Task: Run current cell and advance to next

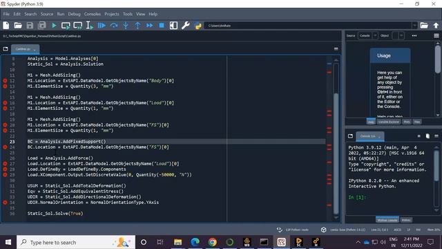Action: pyautogui.click(x=78, y=26)
